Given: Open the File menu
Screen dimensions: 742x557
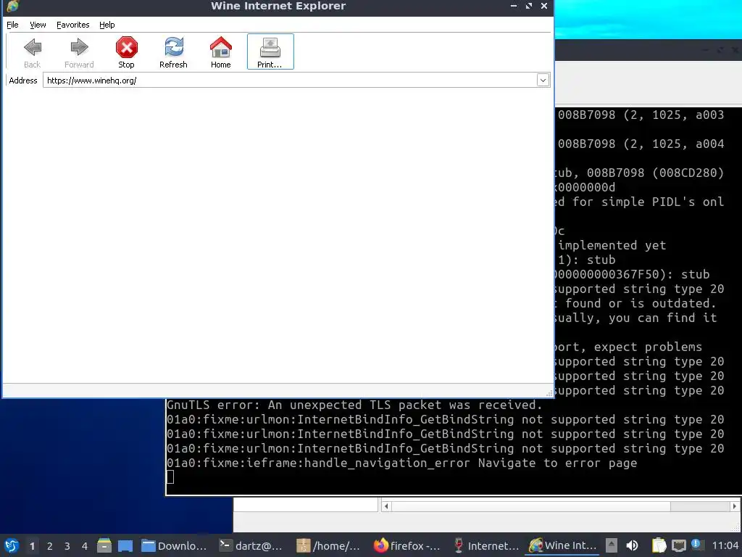Looking at the screenshot, I should (x=12, y=25).
